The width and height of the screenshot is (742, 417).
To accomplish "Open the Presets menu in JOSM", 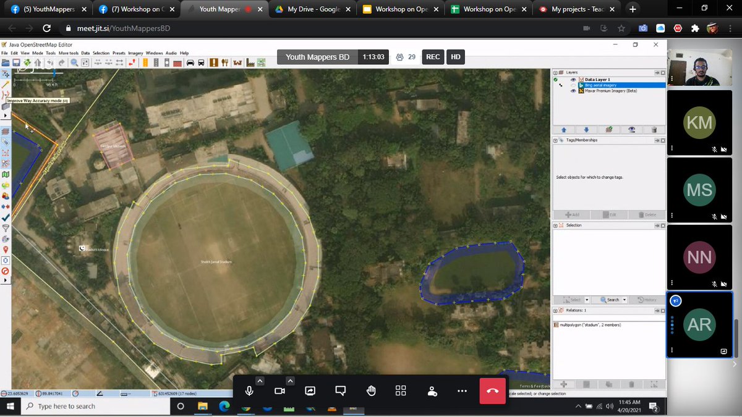I will click(119, 53).
